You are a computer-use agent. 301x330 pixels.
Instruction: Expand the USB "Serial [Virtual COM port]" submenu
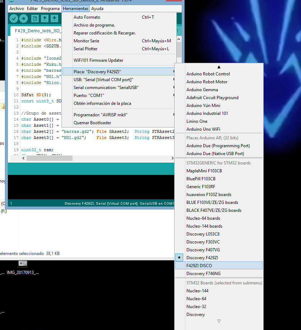pos(119,80)
